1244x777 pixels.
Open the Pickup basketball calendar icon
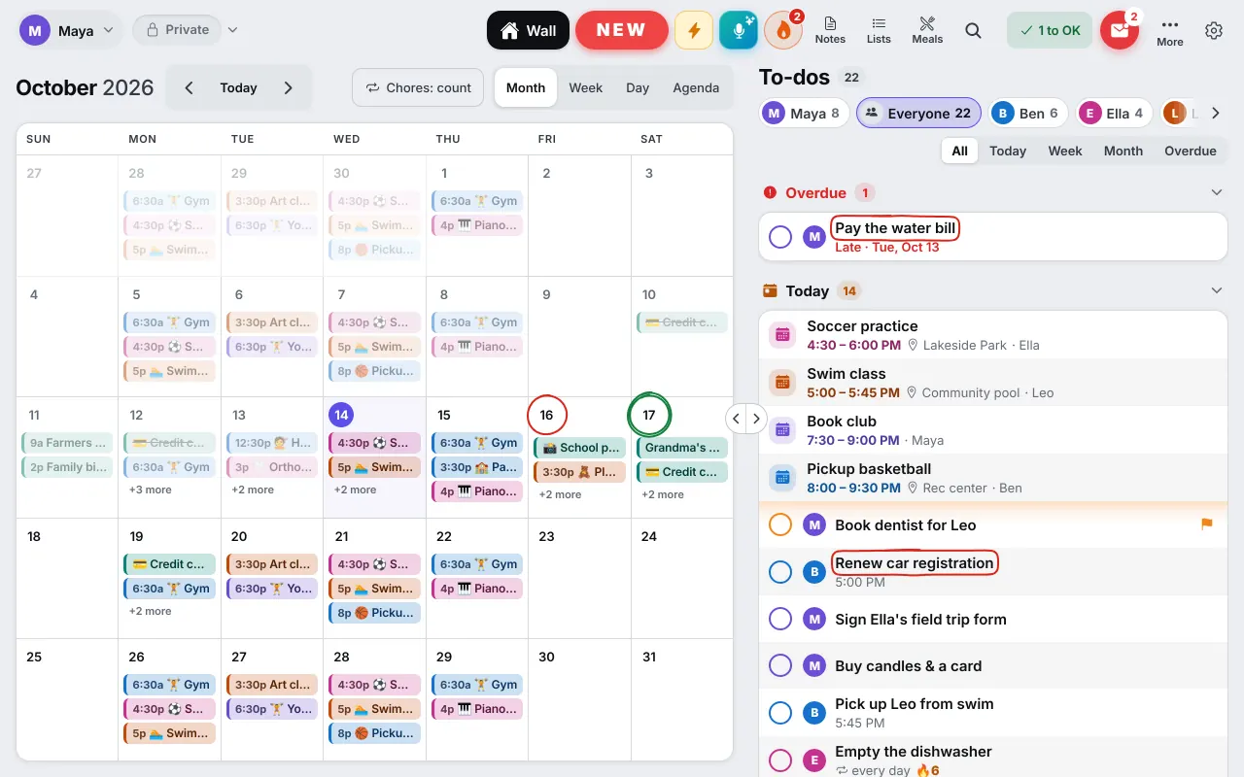782,478
